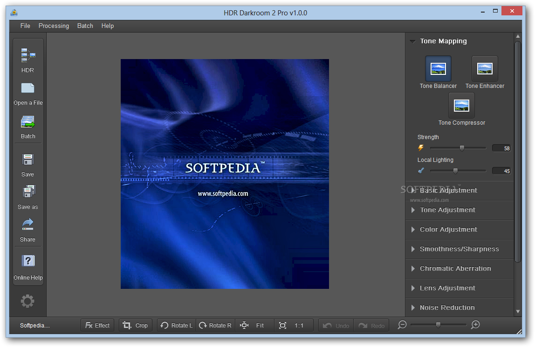
Task: Rotate image right
Action: [215, 325]
